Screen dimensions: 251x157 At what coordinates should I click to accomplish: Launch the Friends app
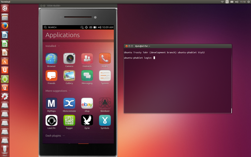click(51, 76)
